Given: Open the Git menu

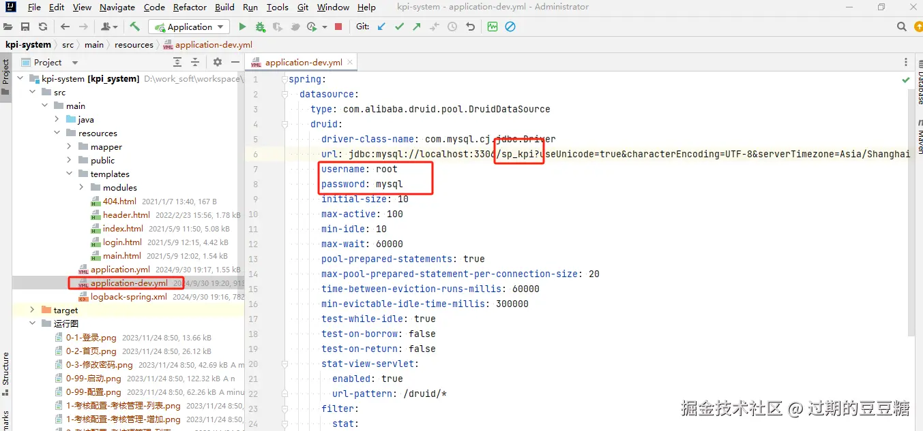Looking at the screenshot, I should 303,7.
